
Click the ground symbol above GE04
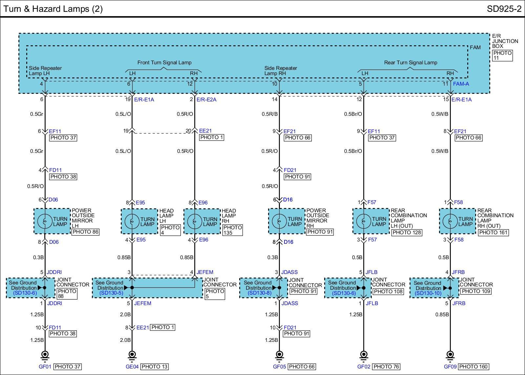[132, 355]
